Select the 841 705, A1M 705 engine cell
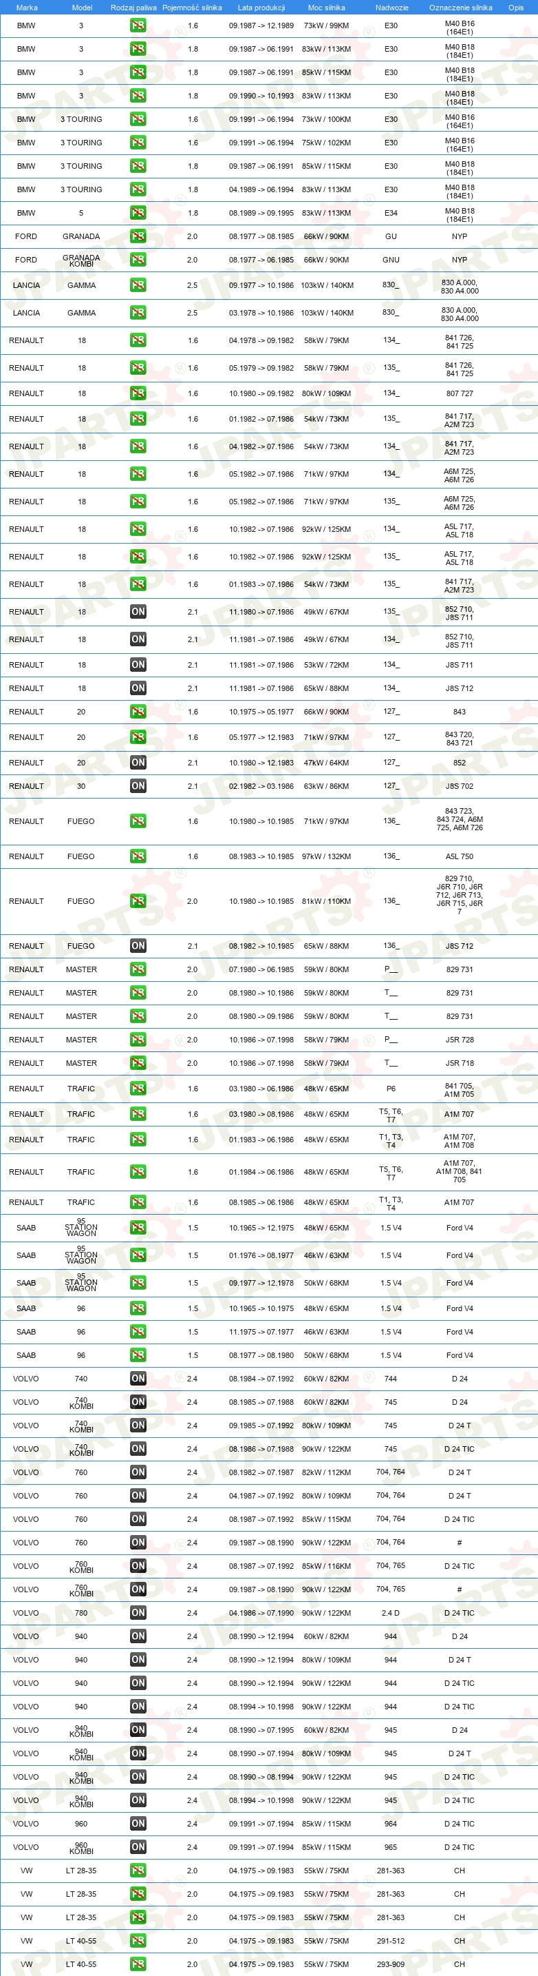The image size is (538, 1976). coord(460,1089)
